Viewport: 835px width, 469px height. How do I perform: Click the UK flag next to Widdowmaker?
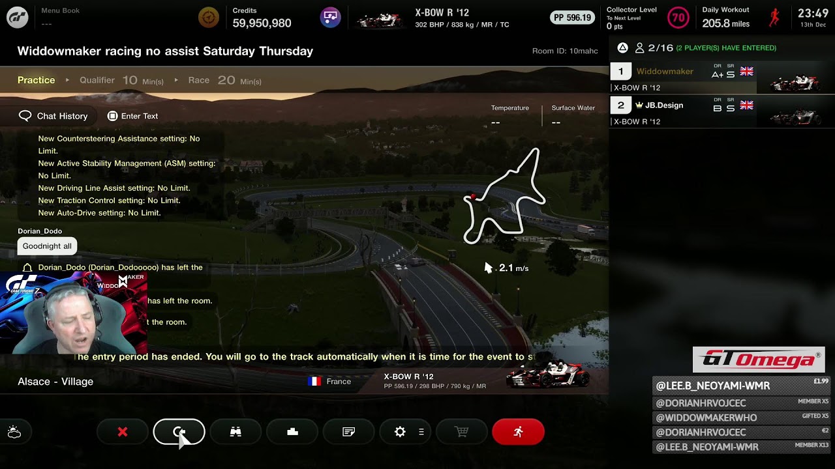746,72
